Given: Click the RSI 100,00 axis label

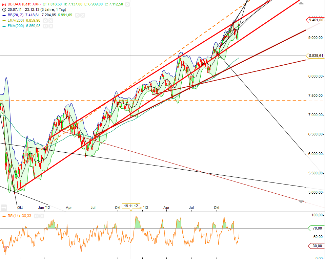Looking at the screenshot, I should tap(317, 215).
